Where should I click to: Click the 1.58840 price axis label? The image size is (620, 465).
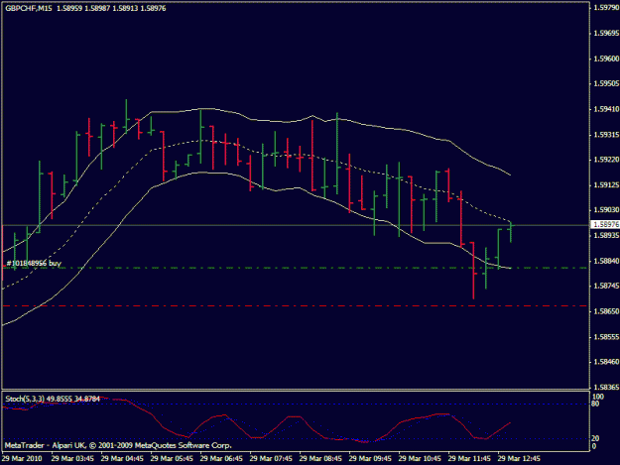[x=606, y=261]
